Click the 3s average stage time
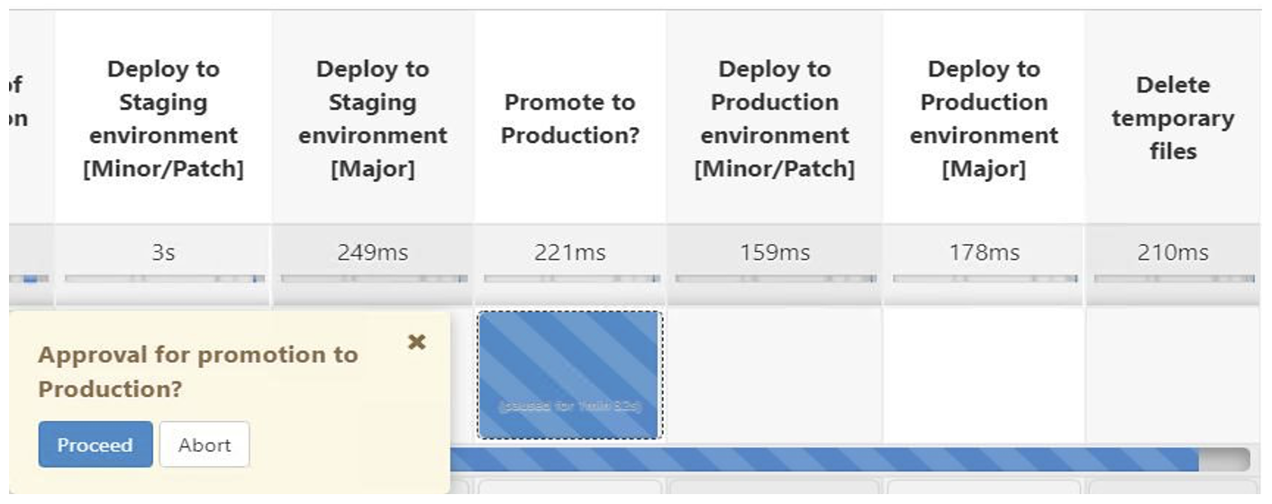This screenshot has width=1272, height=504. click(163, 253)
